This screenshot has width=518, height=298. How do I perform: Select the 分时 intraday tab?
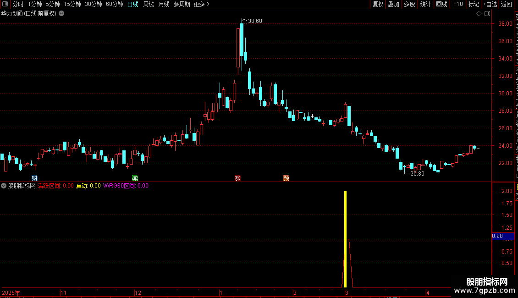coord(18,4)
